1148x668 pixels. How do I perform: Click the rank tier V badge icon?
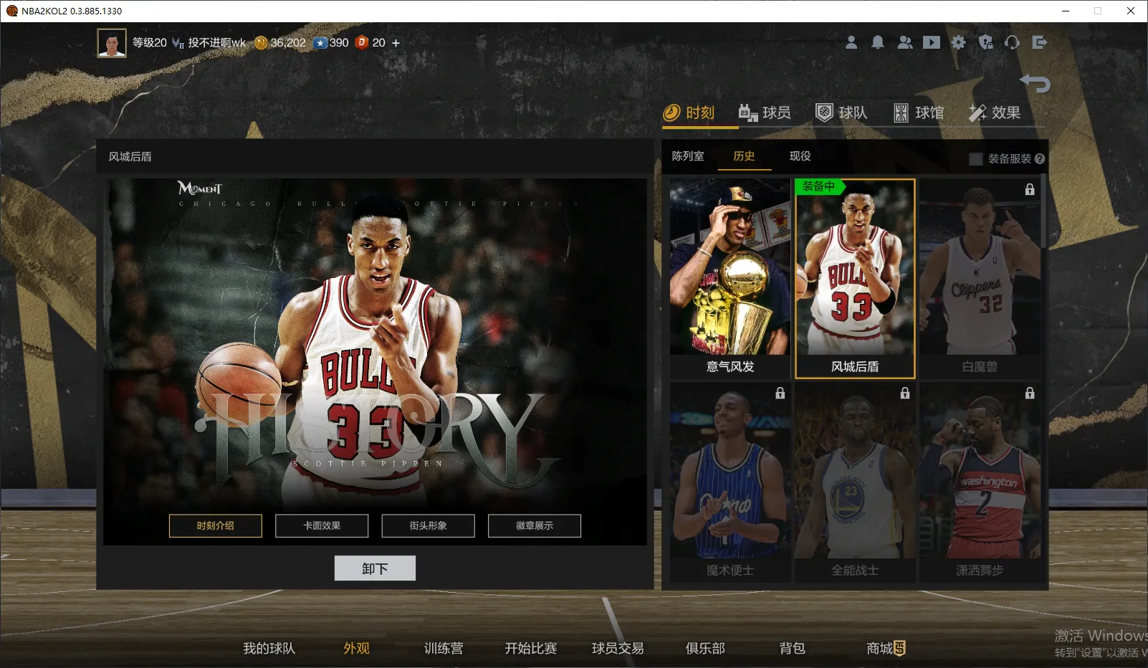click(178, 43)
